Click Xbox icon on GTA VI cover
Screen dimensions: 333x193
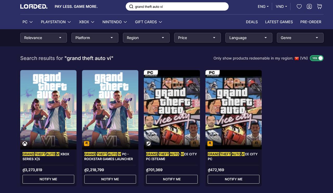(x=25, y=144)
